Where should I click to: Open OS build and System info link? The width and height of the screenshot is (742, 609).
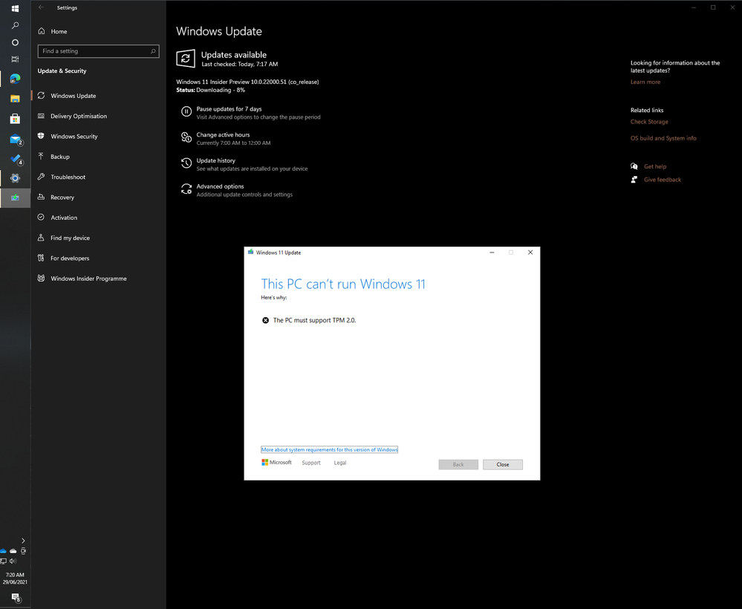pyautogui.click(x=663, y=138)
